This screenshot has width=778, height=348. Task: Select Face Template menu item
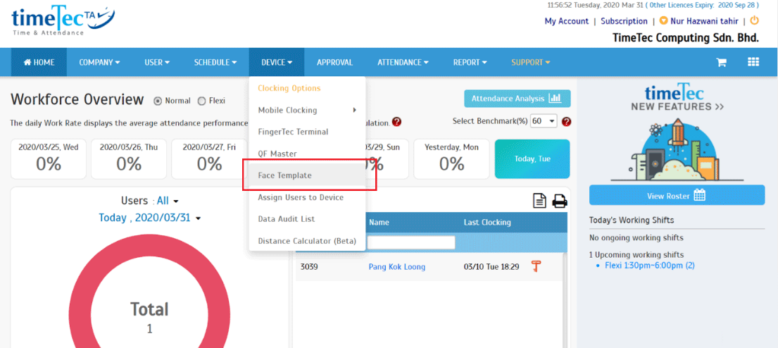coord(307,175)
